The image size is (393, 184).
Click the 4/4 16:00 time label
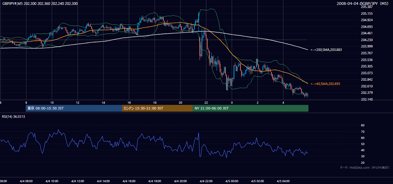[x=129, y=181]
